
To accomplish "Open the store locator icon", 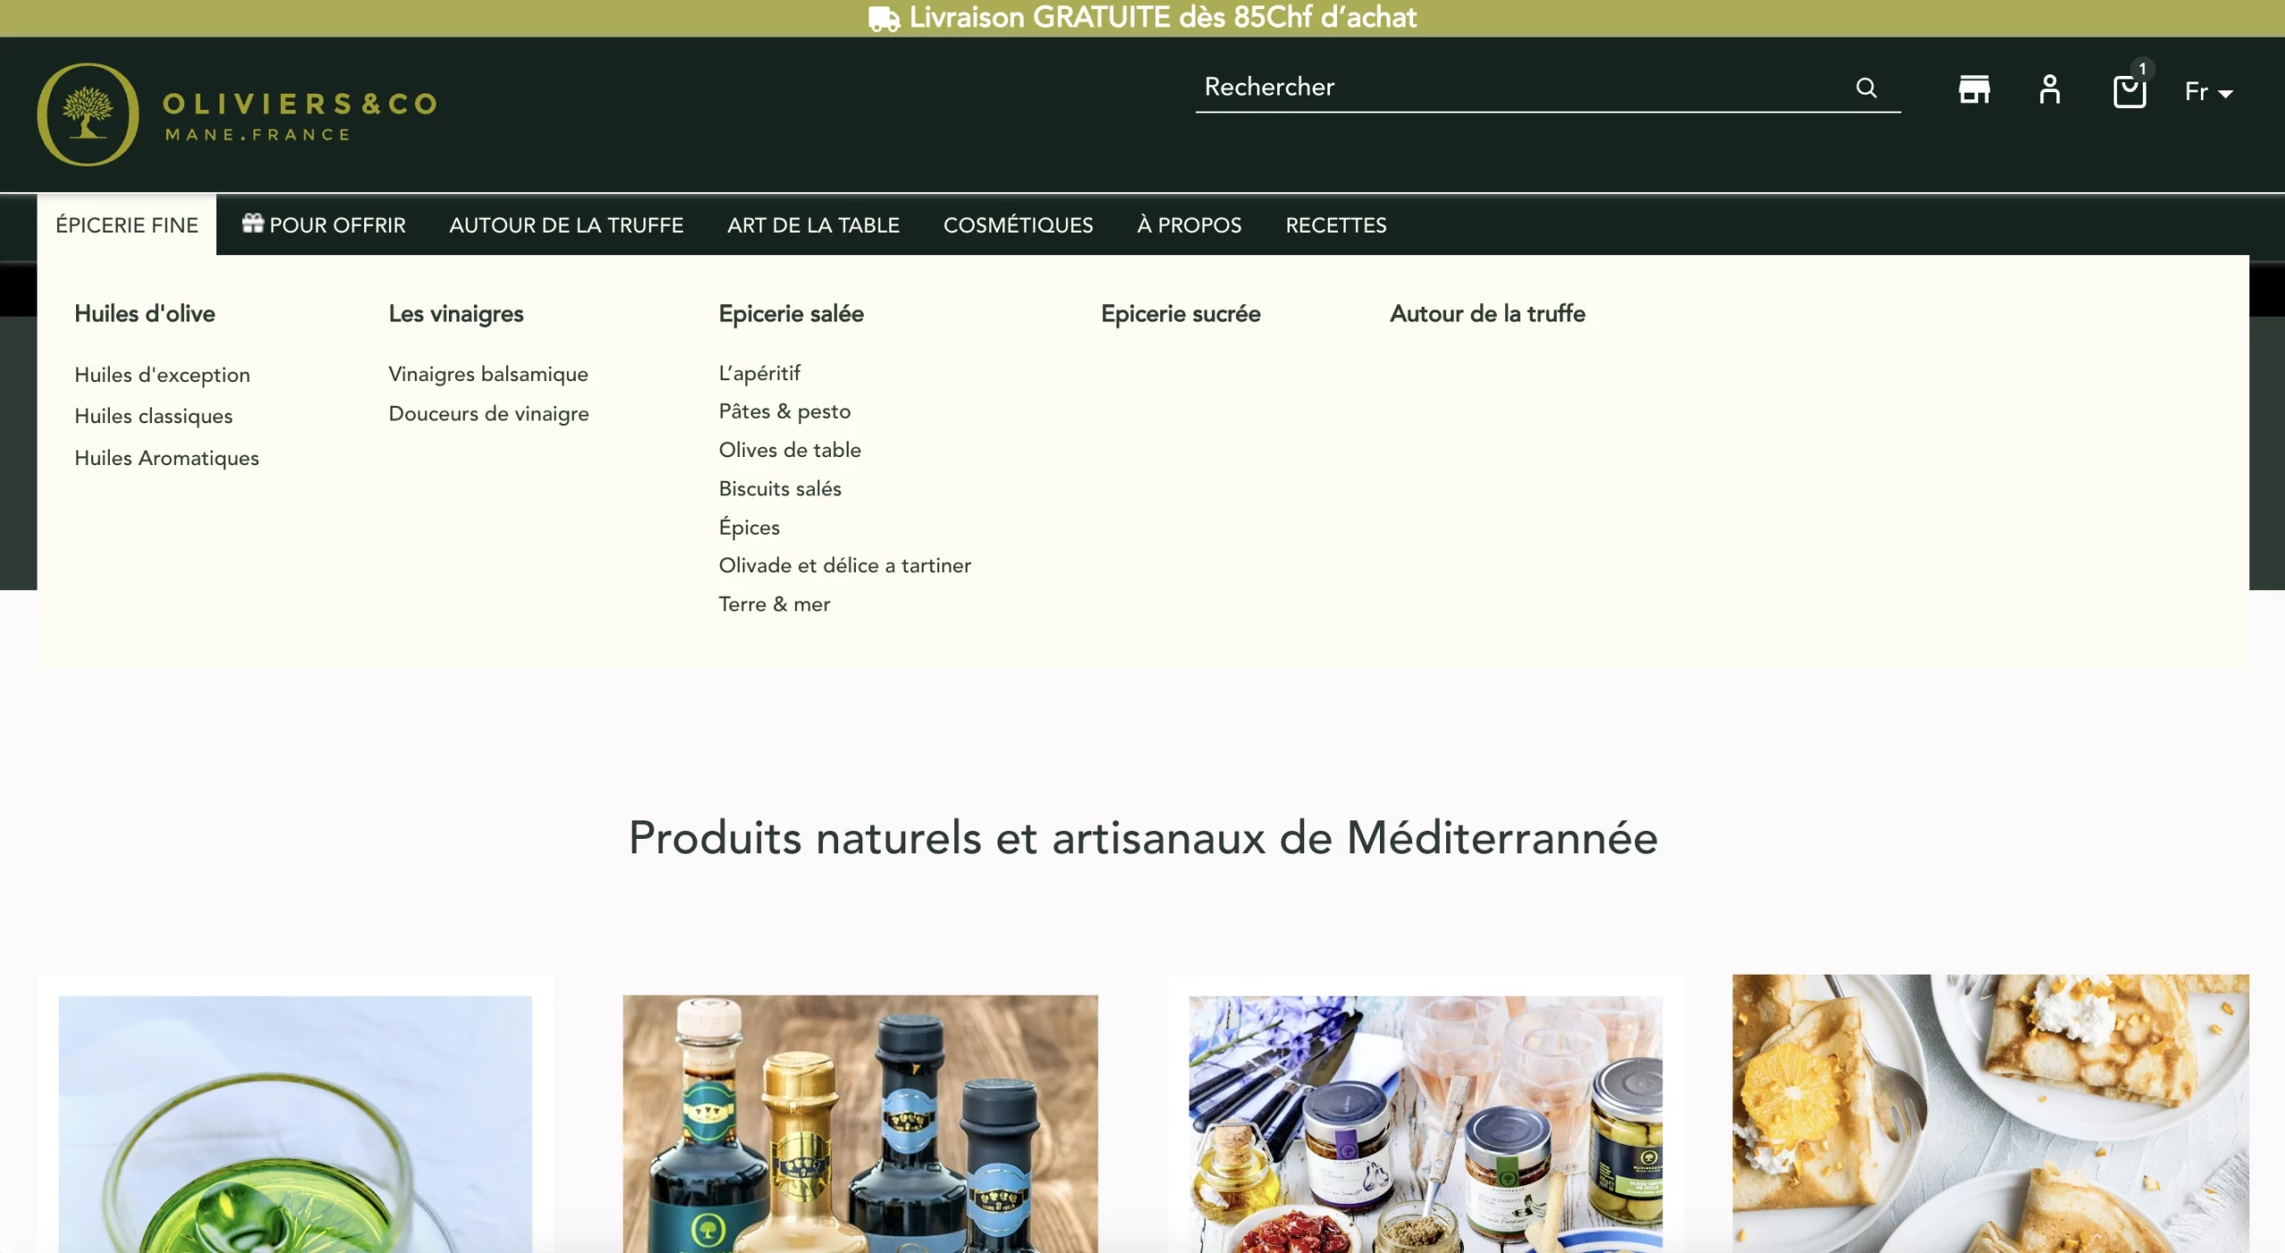I will tap(1973, 89).
